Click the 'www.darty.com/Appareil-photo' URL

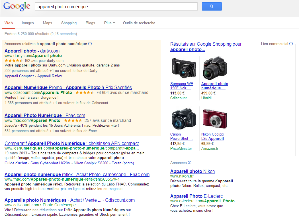tap(33, 56)
